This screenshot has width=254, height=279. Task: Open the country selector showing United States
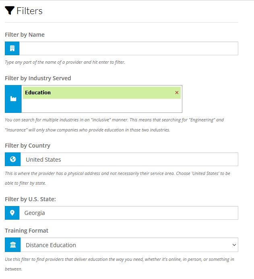pyautogui.click(x=129, y=159)
